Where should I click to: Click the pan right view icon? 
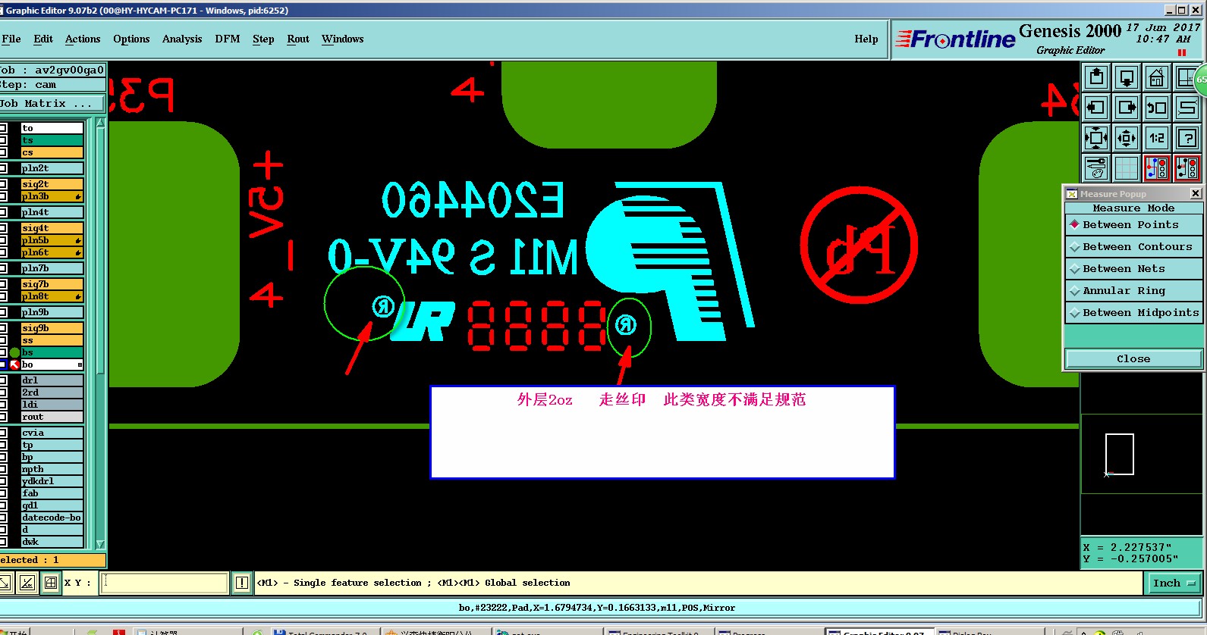pyautogui.click(x=1127, y=108)
